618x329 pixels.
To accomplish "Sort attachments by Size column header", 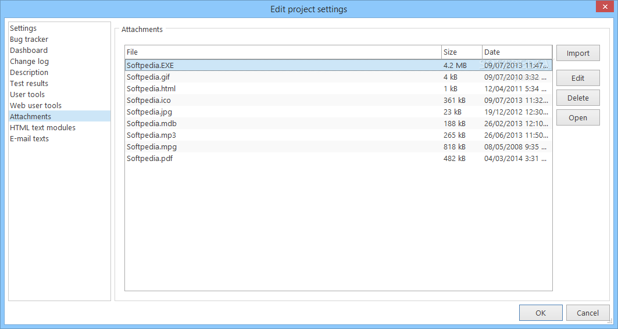I will (x=462, y=52).
